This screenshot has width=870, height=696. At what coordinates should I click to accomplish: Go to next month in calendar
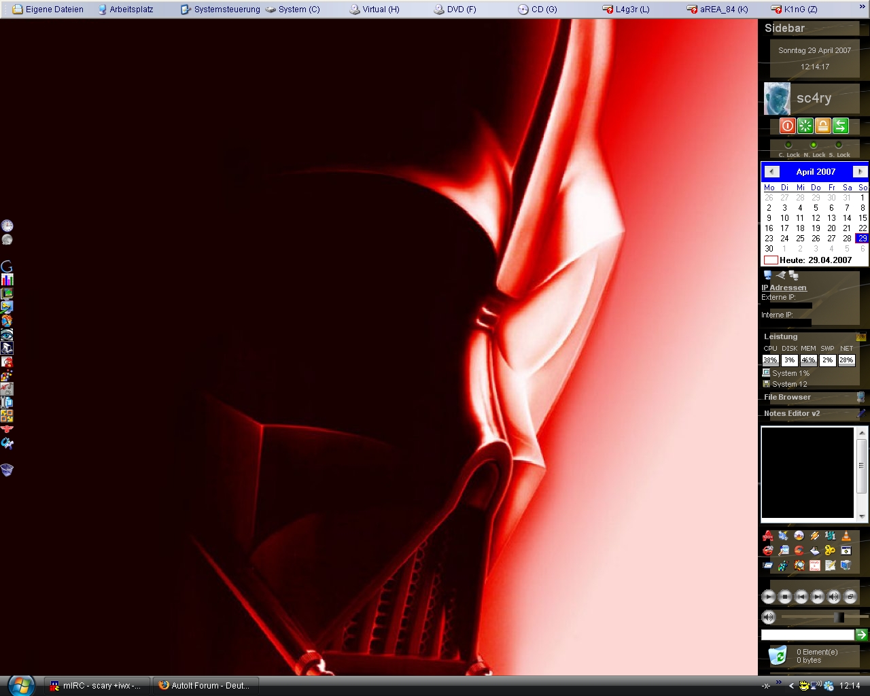click(x=860, y=172)
